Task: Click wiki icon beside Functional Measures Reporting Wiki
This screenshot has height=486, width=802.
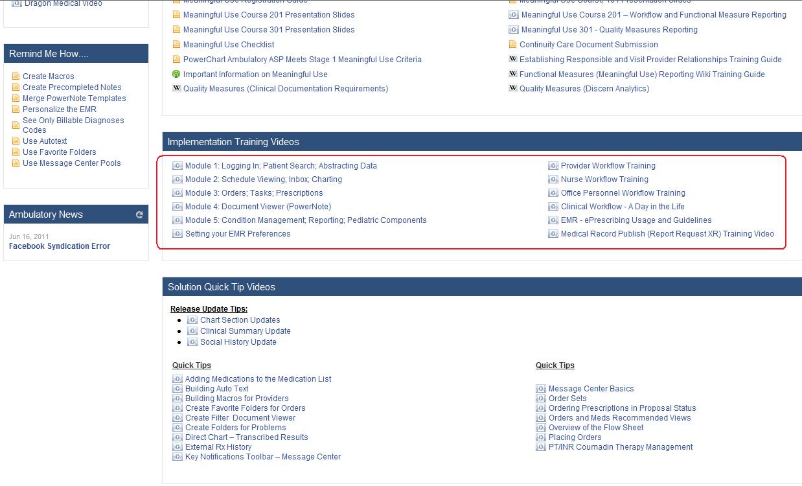Action: click(513, 74)
